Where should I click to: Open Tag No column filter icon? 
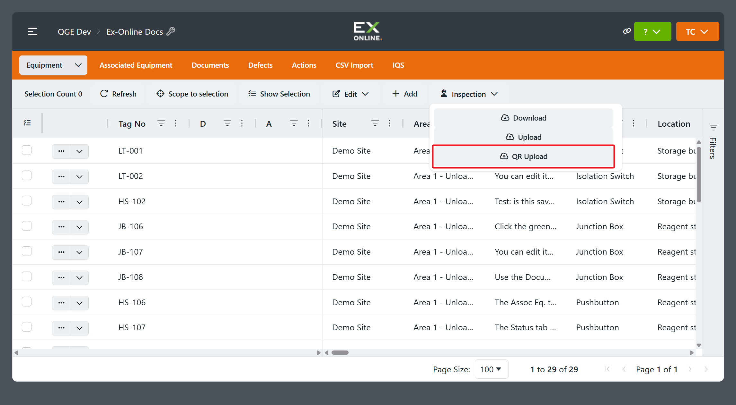point(161,123)
